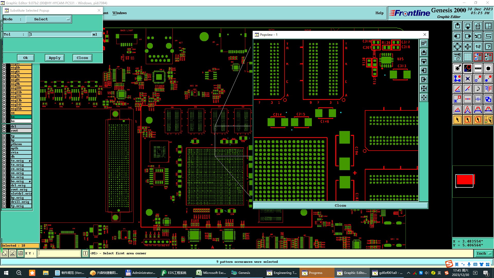494x278 pixels.
Task: Click Ok in Substitute Selected Popup
Action: pos(25,58)
